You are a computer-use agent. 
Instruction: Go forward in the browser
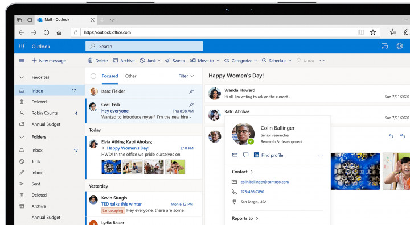[x=34, y=32]
